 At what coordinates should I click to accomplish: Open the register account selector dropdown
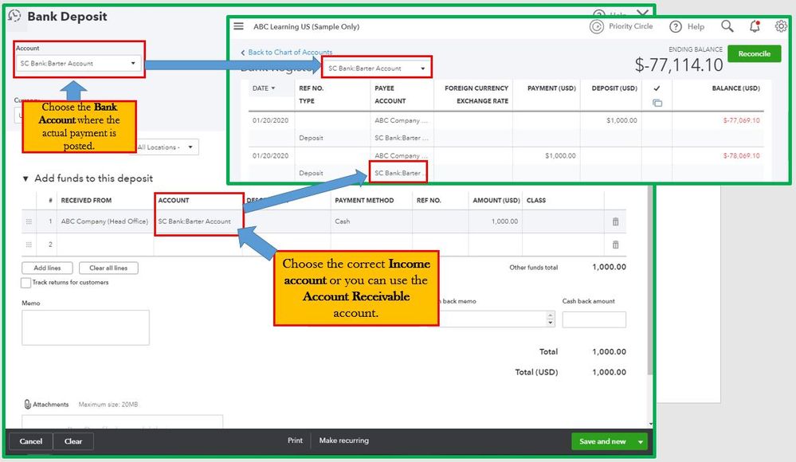[376, 68]
